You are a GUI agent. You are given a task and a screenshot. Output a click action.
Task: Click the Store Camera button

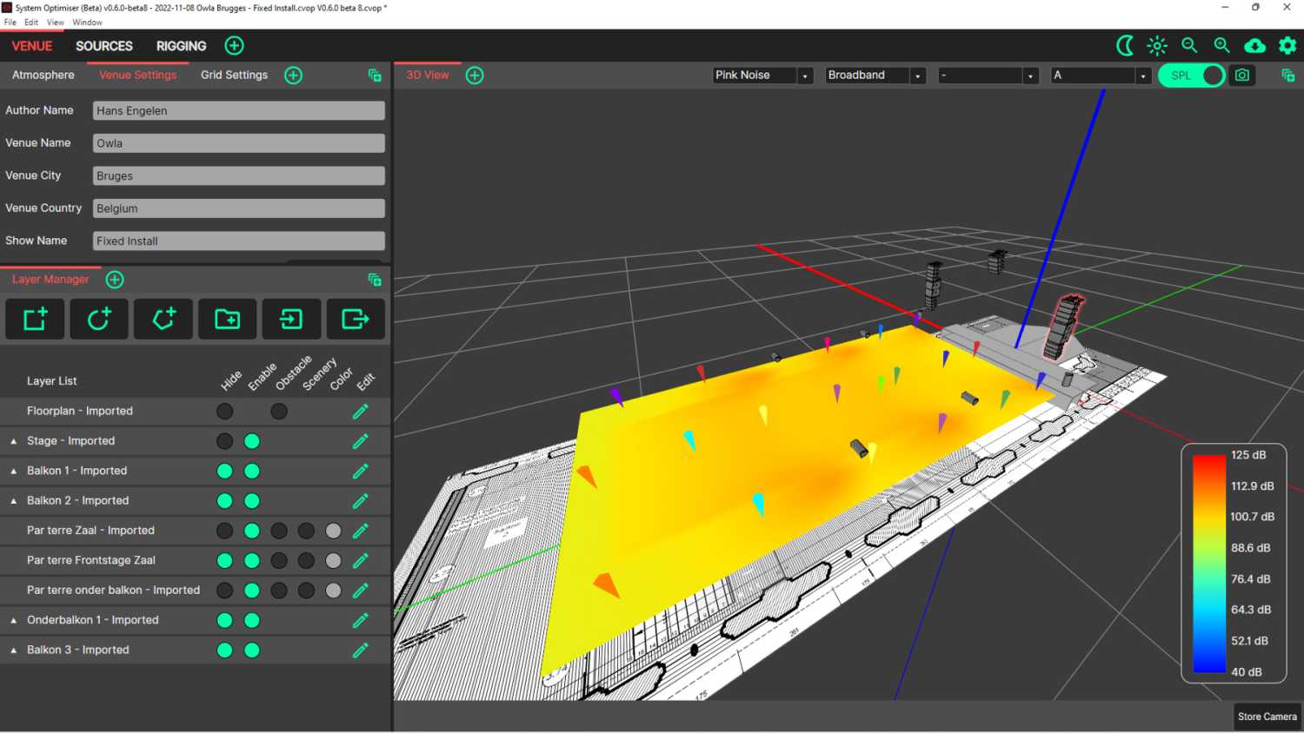1267,716
